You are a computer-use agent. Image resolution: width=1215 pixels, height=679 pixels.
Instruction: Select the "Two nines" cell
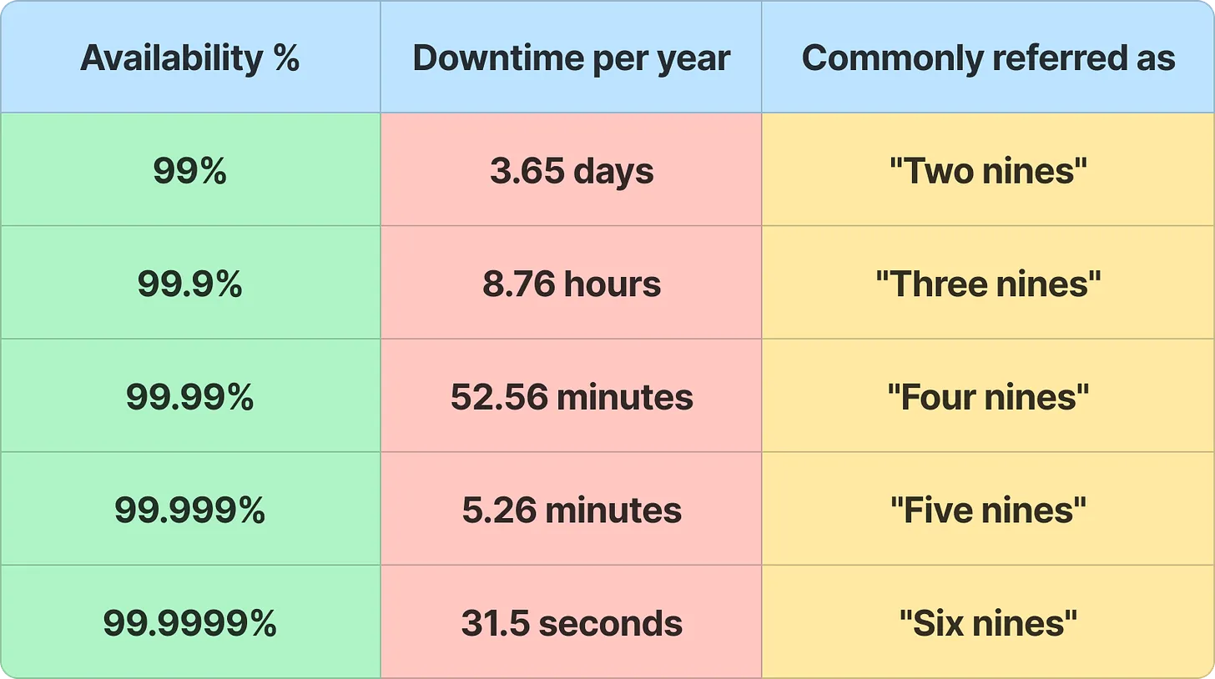[x=988, y=171]
